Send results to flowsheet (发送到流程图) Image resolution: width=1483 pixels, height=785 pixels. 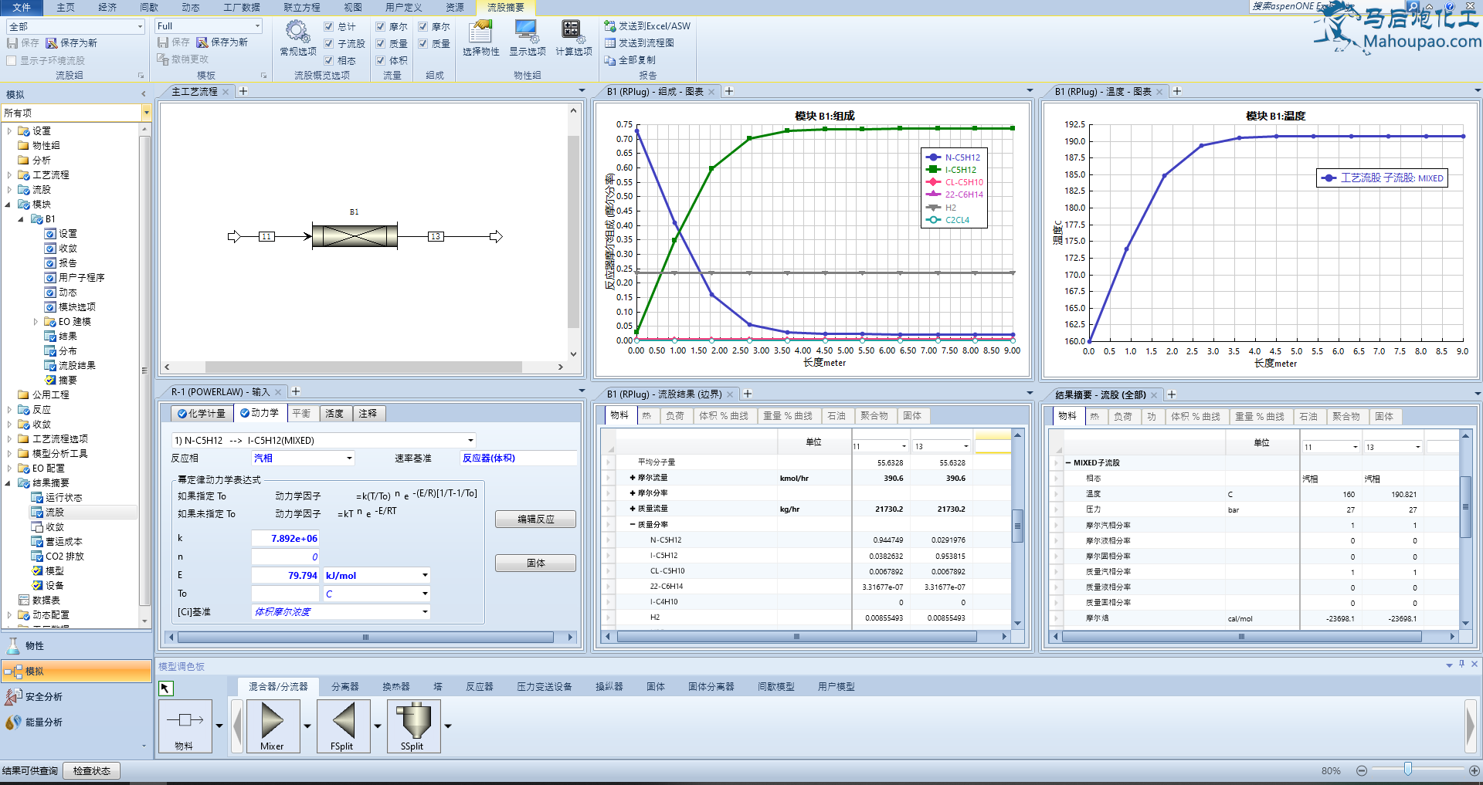(x=640, y=43)
